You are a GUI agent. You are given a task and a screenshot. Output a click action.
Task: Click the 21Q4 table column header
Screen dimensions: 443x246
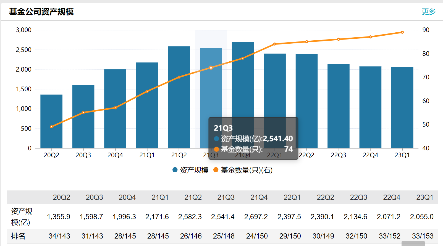pyautogui.click(x=259, y=197)
